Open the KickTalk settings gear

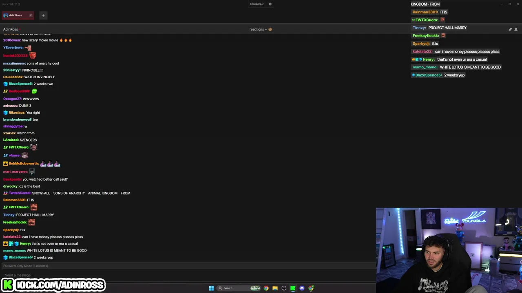[x=270, y=4]
